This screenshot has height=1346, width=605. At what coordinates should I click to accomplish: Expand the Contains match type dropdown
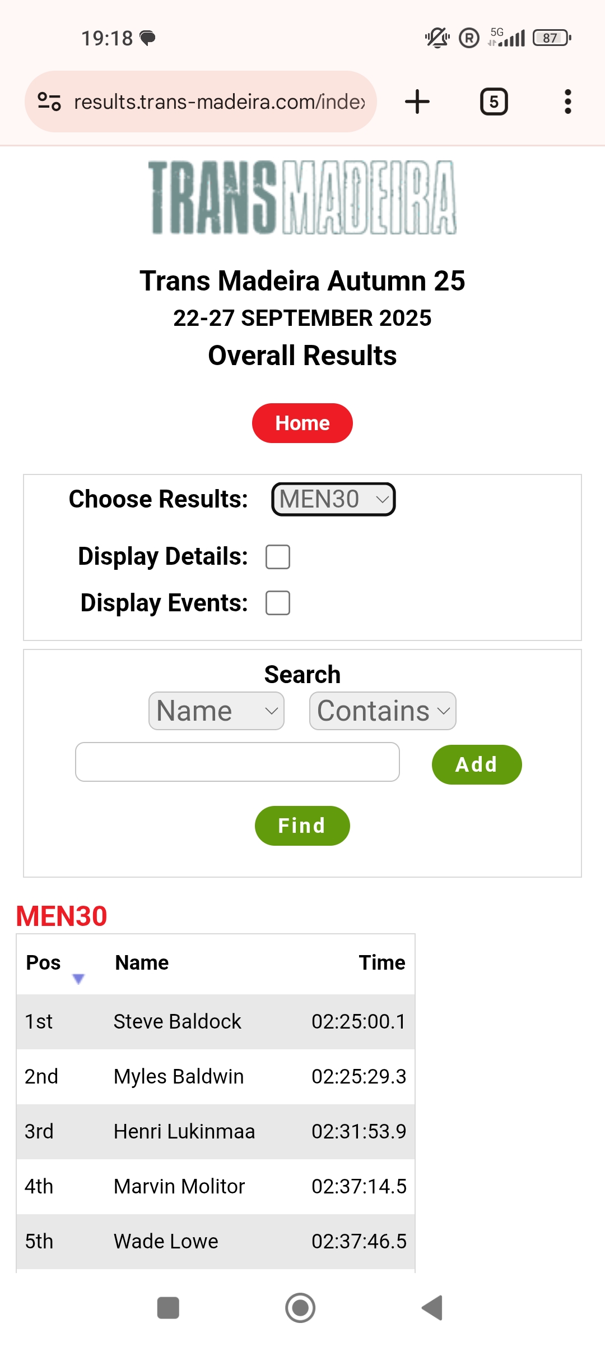click(x=383, y=711)
